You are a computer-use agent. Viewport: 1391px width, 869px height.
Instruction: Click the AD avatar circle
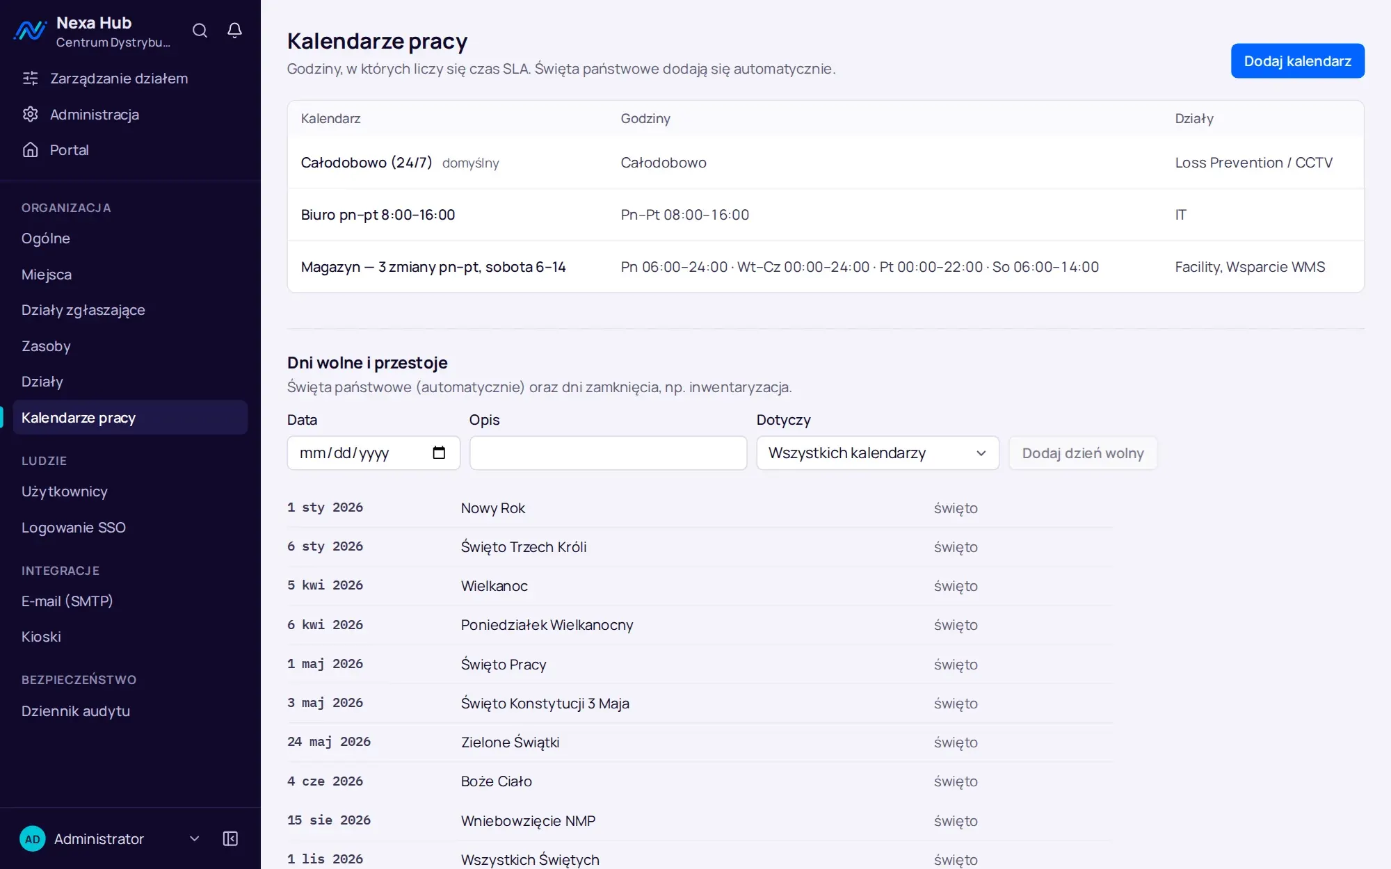33,838
